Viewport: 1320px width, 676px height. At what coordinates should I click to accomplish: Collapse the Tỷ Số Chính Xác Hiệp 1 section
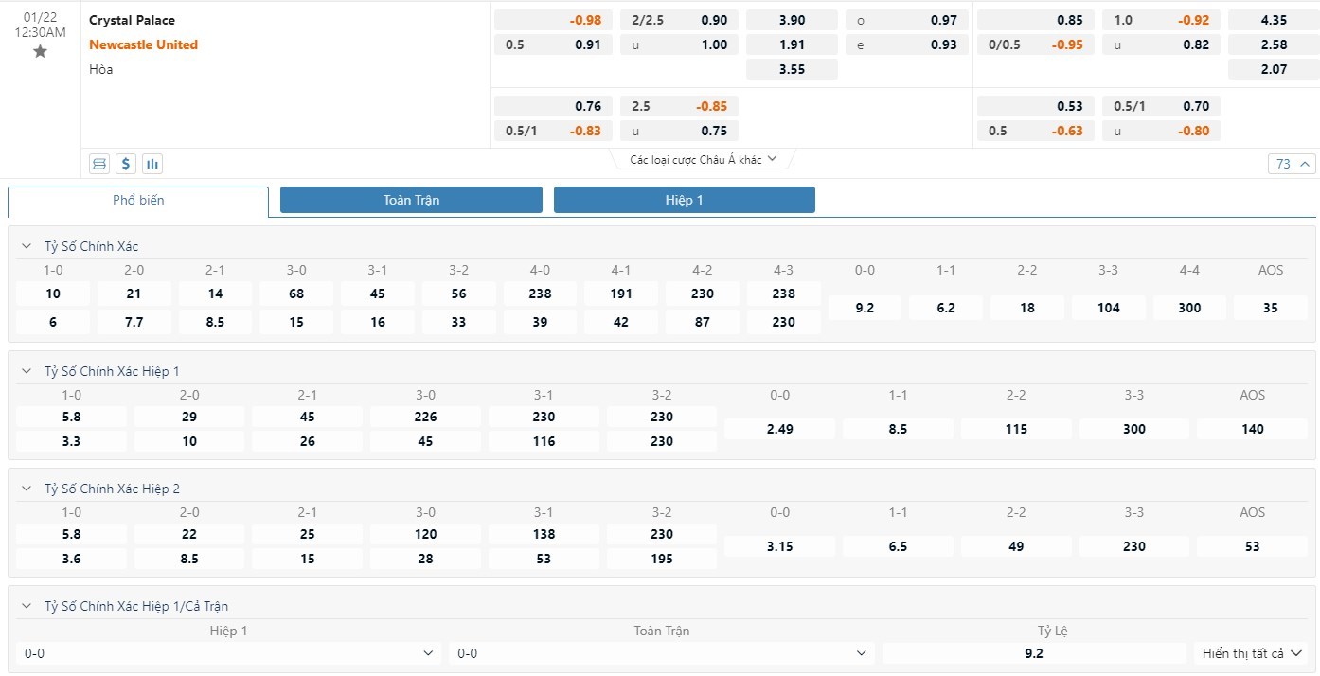[26, 371]
